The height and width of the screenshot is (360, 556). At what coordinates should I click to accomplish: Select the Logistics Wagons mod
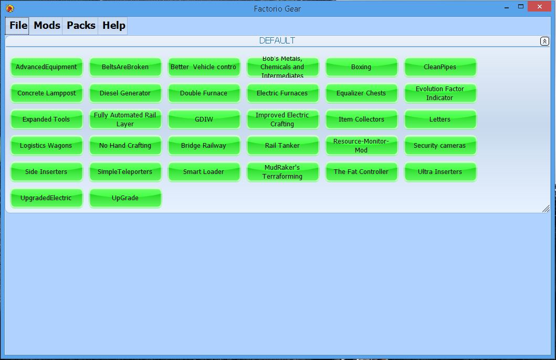coord(46,146)
